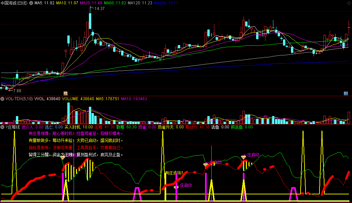Open the 榜 marker on the price chart
Screen dimensions: 352x203
66,93
